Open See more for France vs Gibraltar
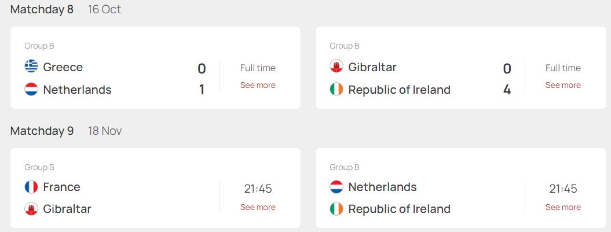611x232 pixels. (x=258, y=207)
